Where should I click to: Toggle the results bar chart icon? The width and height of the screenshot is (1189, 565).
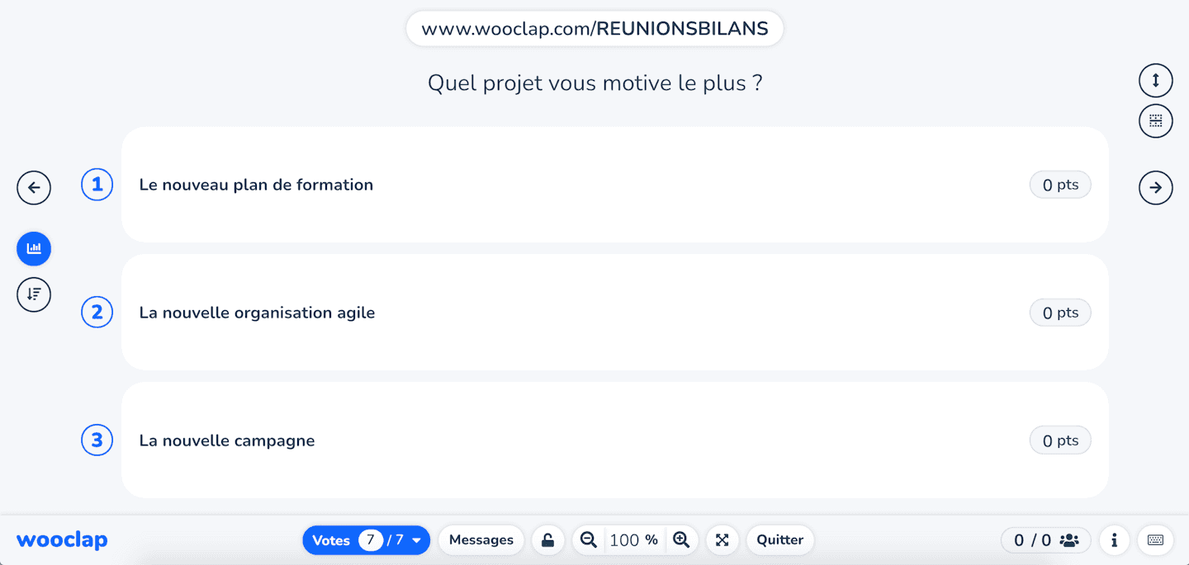[x=34, y=248]
